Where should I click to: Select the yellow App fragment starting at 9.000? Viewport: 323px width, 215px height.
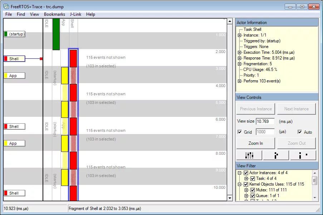click(x=65, y=177)
